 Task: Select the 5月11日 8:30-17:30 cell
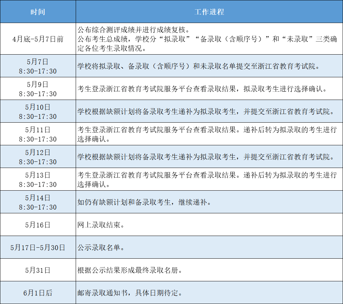[38, 134]
